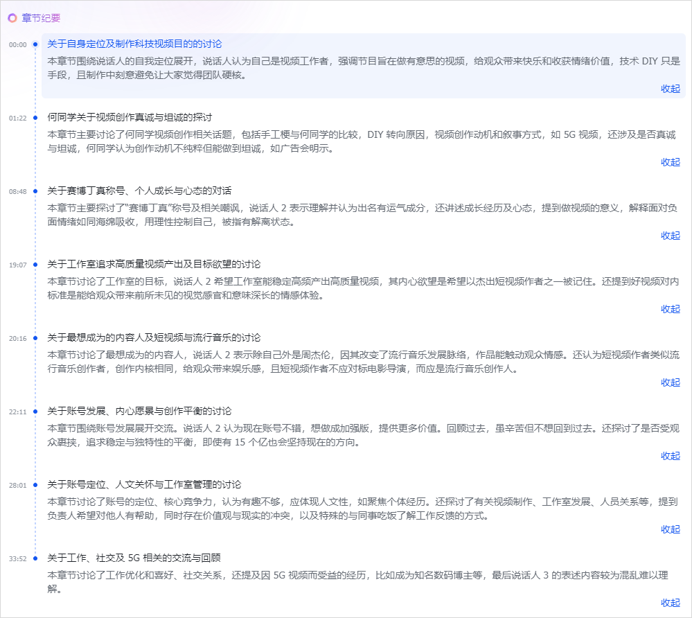Collapse the chapter 关于自身定位及制作科技视频目的的讨论 with 收起
692x618 pixels.
click(x=670, y=89)
